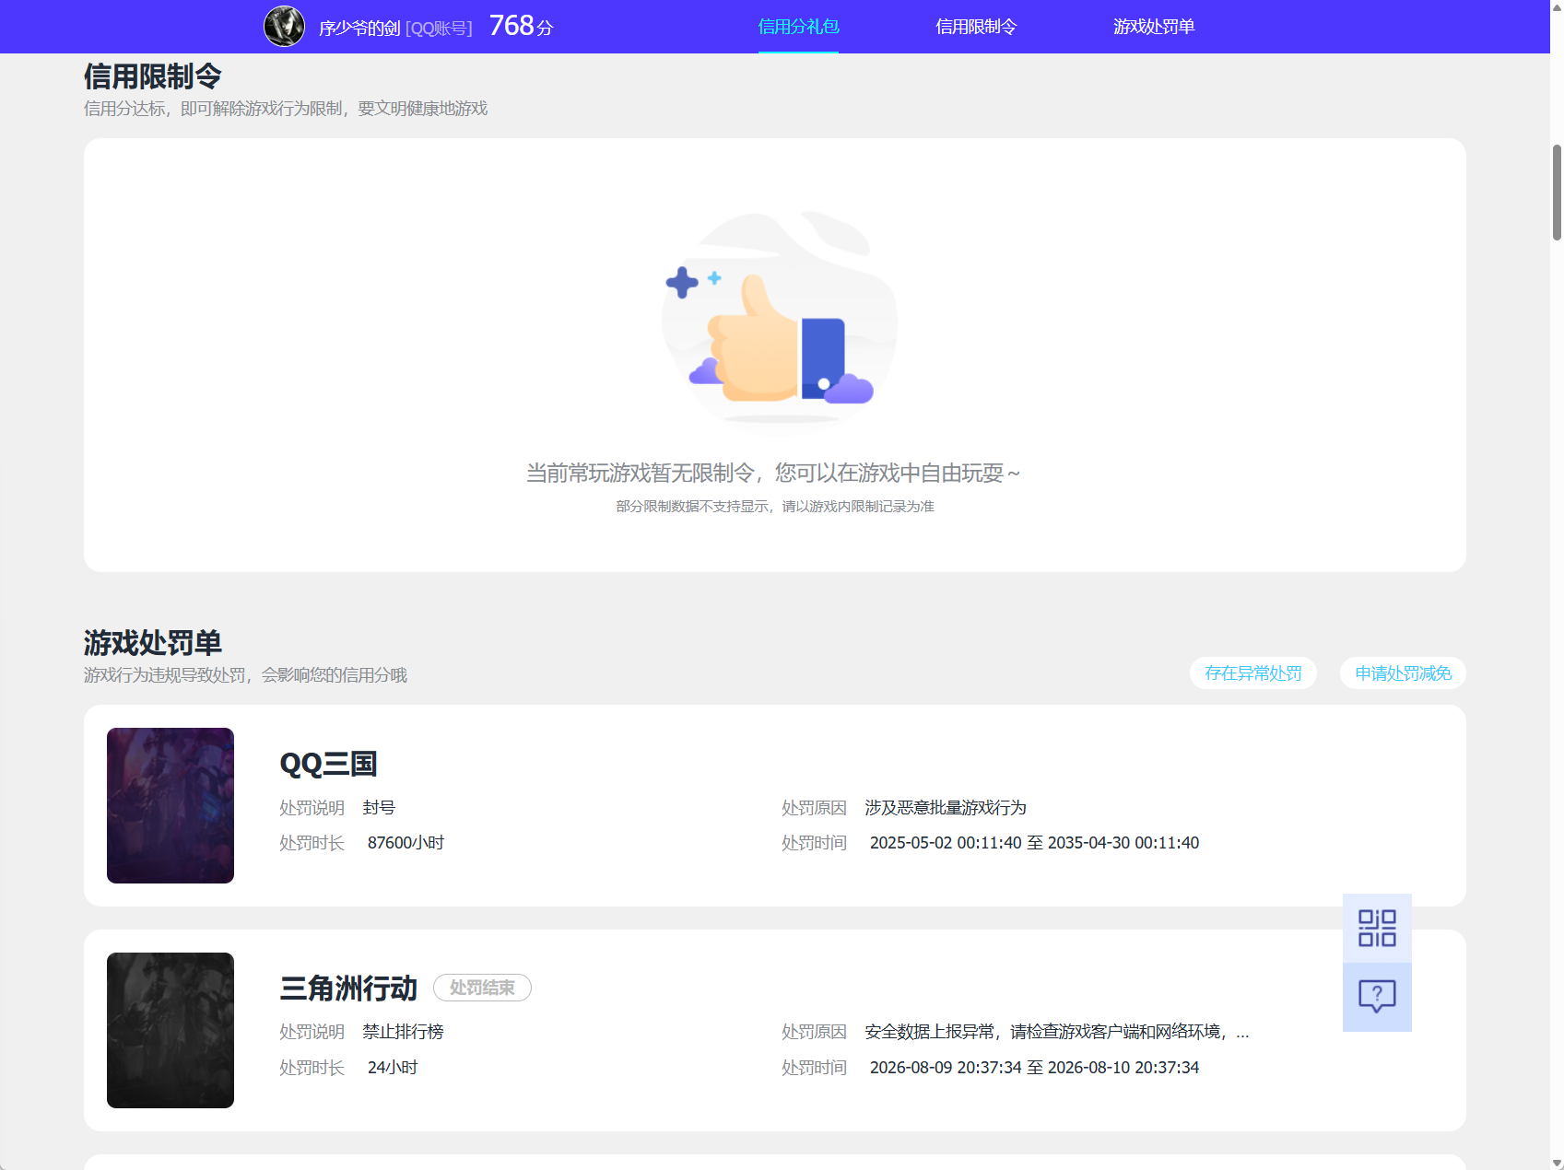Open the help question floating button
The height and width of the screenshot is (1170, 1564).
click(x=1377, y=997)
